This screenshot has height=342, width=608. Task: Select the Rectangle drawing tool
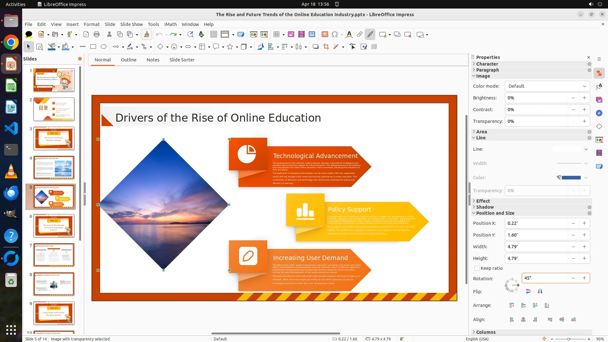[93, 47]
